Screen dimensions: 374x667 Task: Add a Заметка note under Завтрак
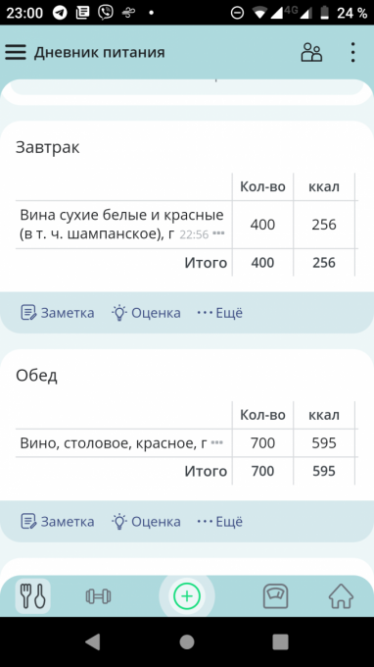point(58,313)
